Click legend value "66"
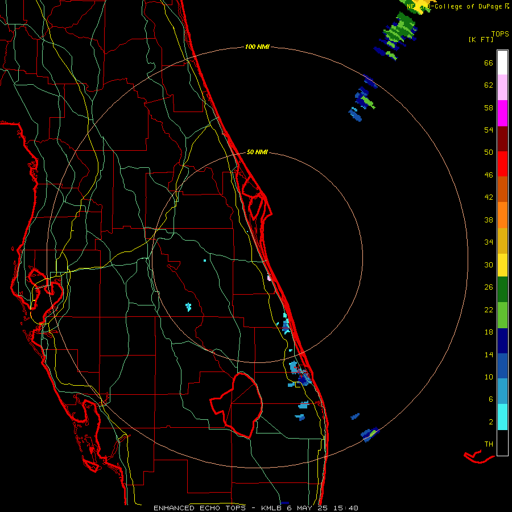The height and width of the screenshot is (512, 512). pyautogui.click(x=489, y=63)
